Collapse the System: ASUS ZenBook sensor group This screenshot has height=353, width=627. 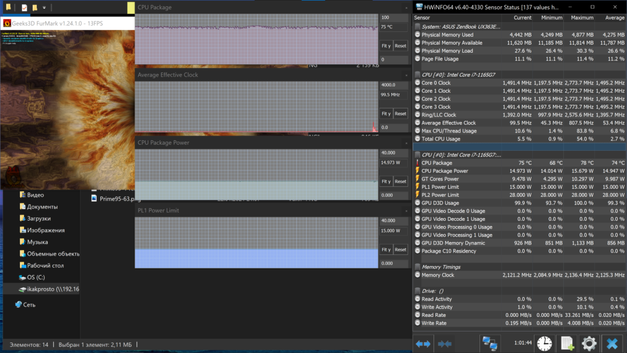[418, 27]
